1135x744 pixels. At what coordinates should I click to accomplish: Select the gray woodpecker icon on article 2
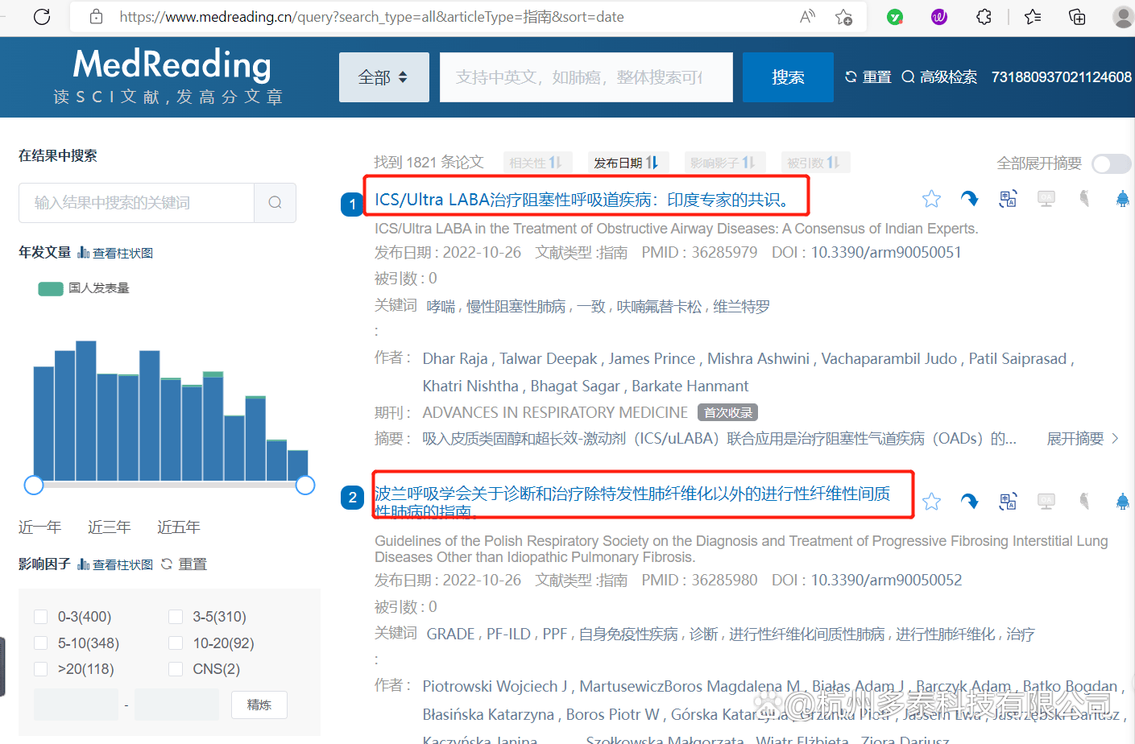(x=1084, y=502)
